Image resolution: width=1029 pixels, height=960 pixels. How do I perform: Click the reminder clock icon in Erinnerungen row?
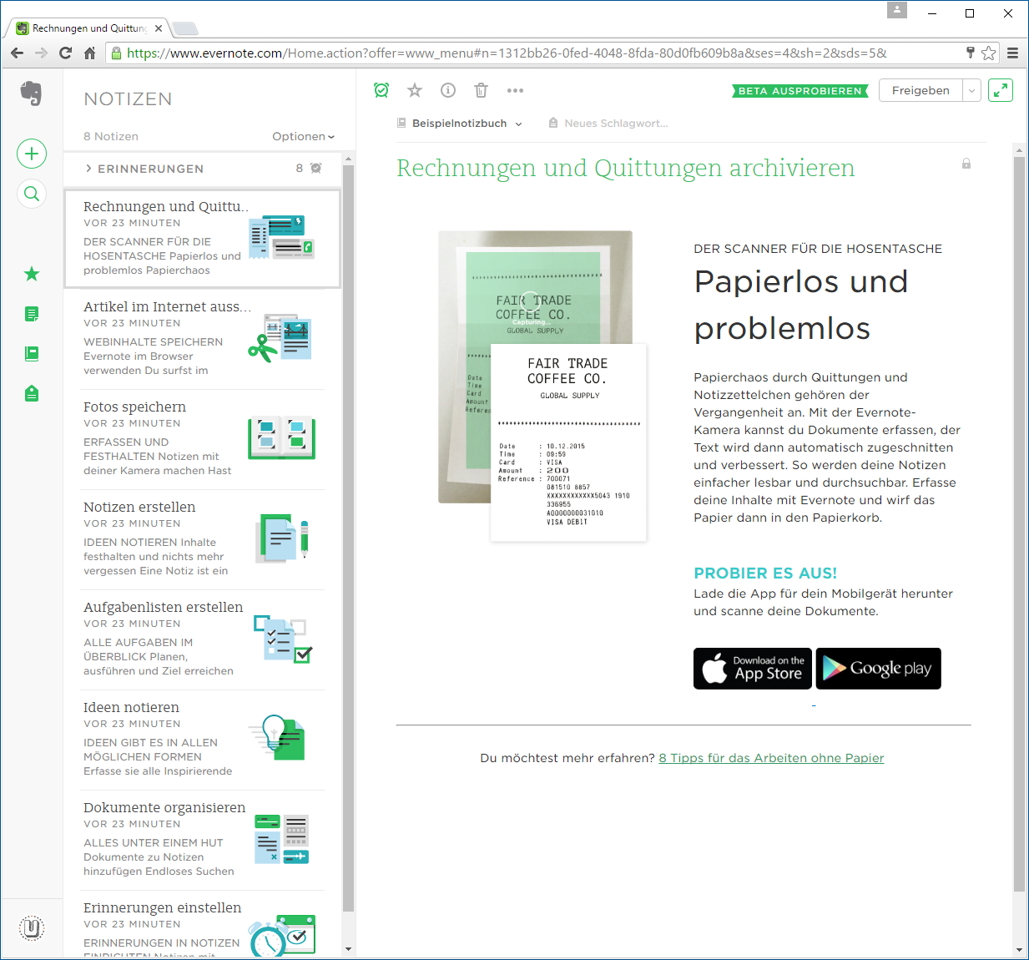point(316,168)
